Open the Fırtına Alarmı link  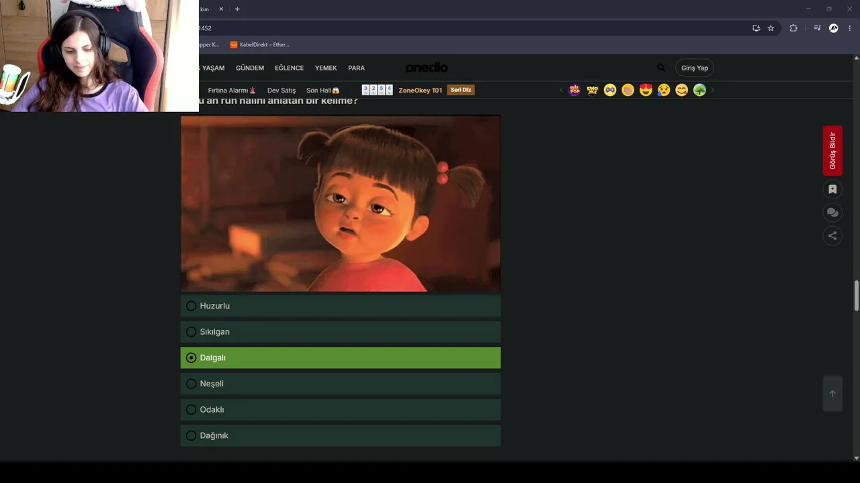click(232, 91)
